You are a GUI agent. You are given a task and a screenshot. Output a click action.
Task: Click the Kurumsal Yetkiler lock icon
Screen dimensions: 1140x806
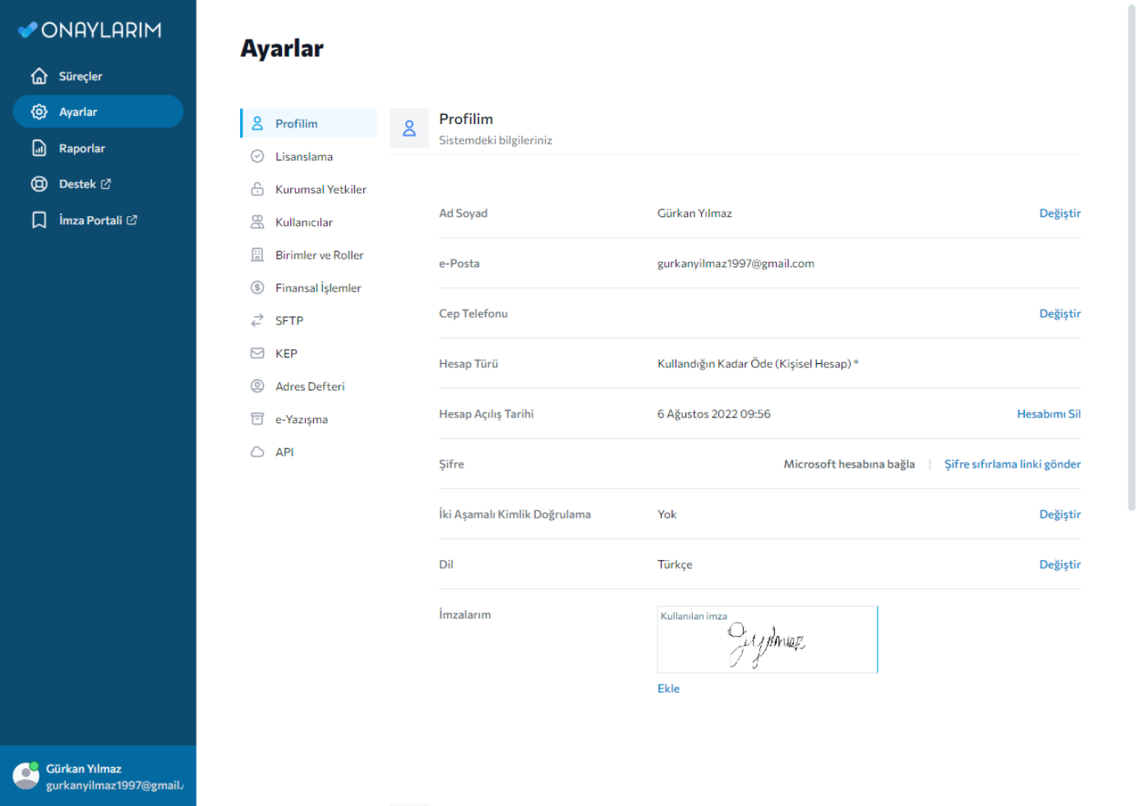pos(257,189)
